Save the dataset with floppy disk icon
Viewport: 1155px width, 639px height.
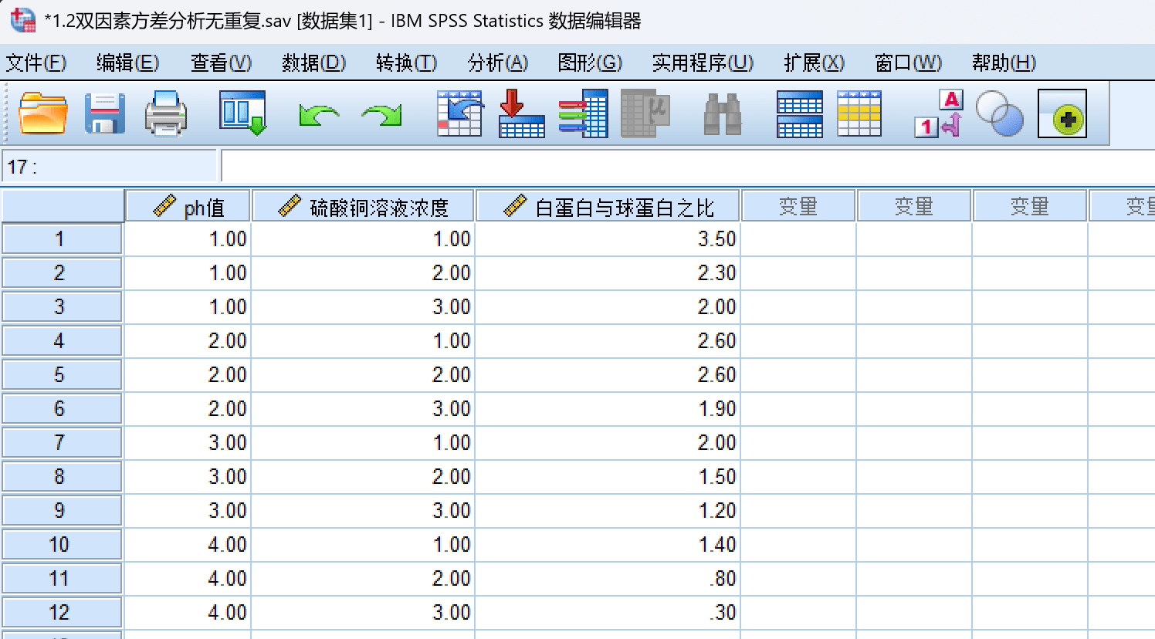tap(104, 113)
